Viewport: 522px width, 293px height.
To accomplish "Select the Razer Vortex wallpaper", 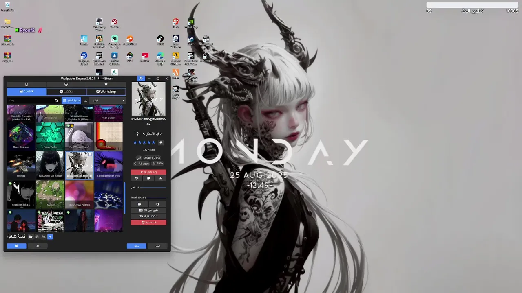I will pos(50,136).
